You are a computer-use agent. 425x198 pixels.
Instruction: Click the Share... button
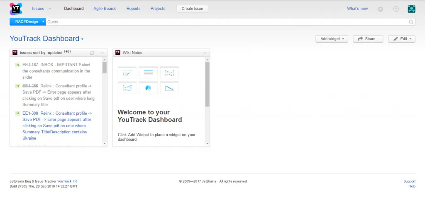pos(368,39)
